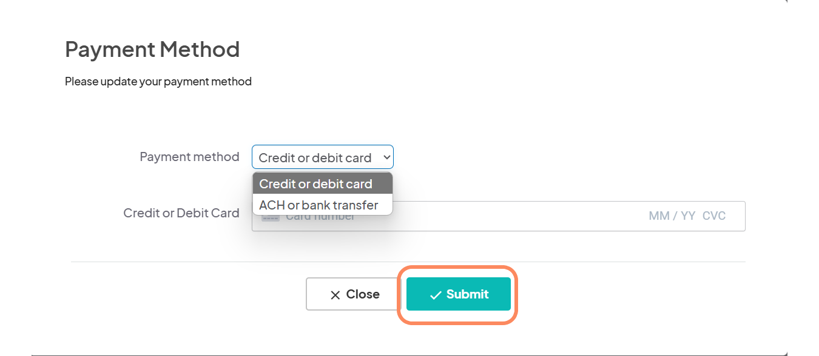Screen dimensions: 819x356
Task: Open the Payment method combo box
Action: [x=323, y=157]
